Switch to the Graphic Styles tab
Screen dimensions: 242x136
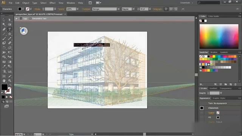tap(219, 98)
